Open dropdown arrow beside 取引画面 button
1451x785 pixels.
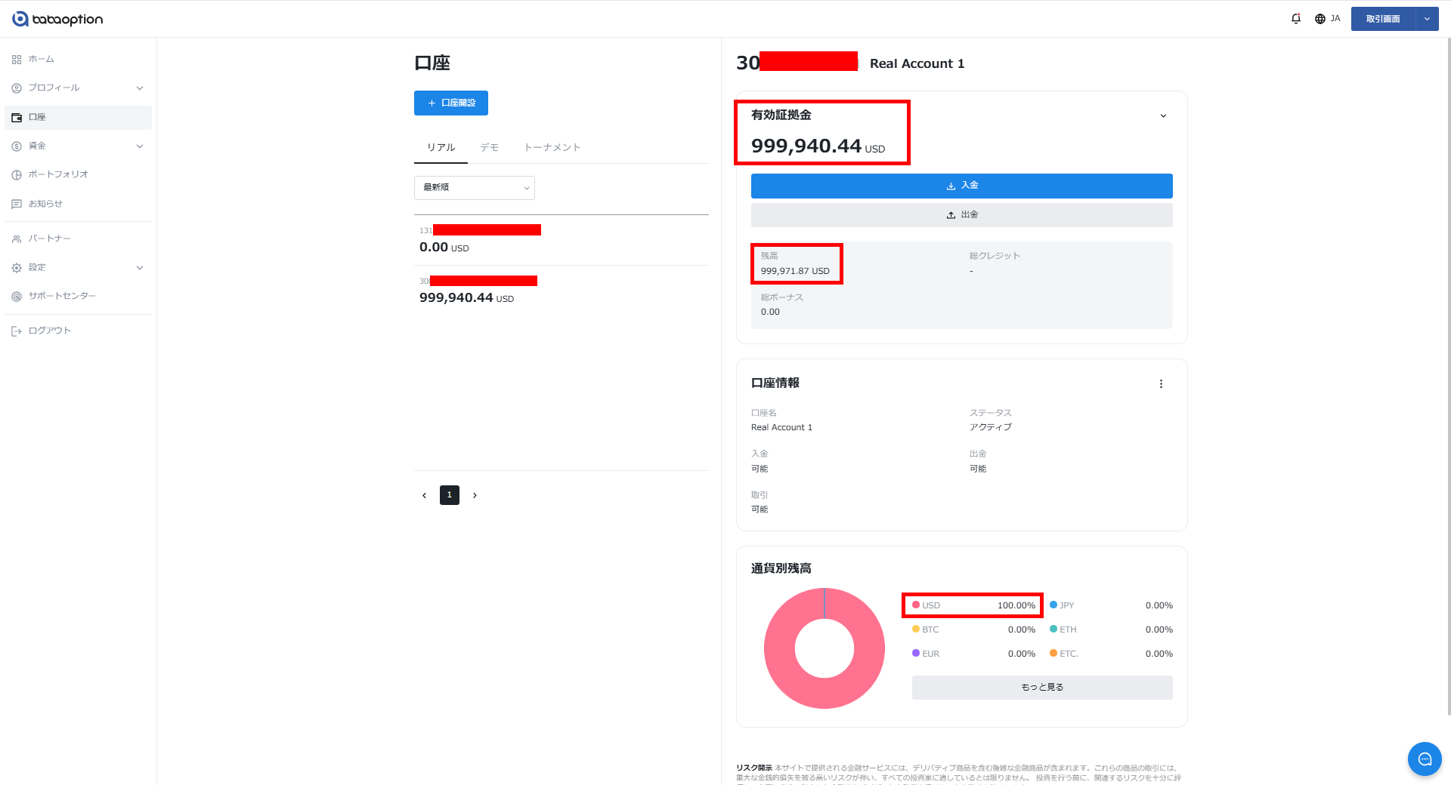1427,19
